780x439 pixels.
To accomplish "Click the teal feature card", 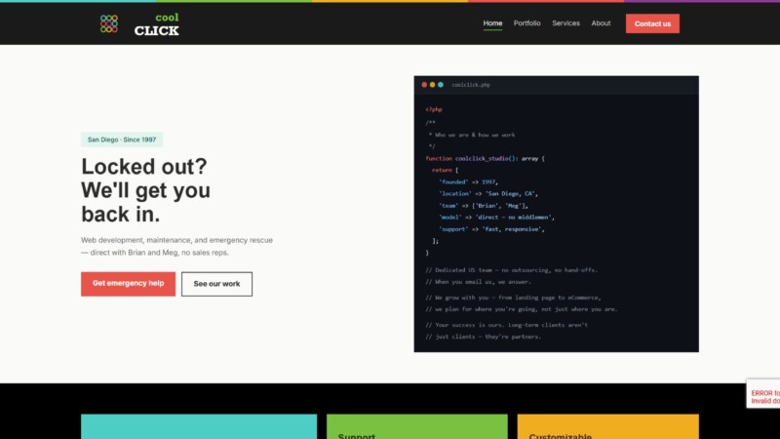I will (x=199, y=426).
